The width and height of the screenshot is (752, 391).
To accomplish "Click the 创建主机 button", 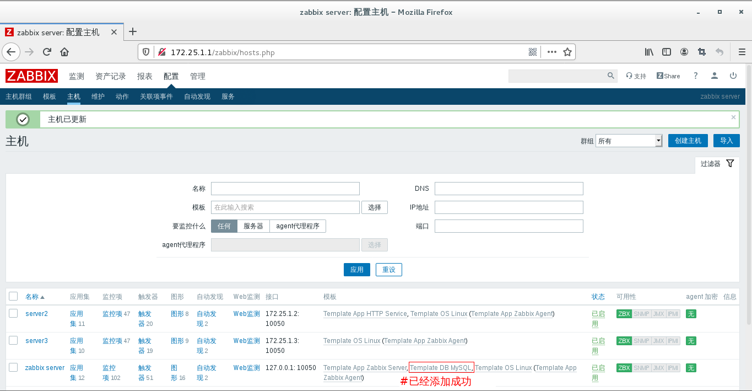I will tap(688, 141).
